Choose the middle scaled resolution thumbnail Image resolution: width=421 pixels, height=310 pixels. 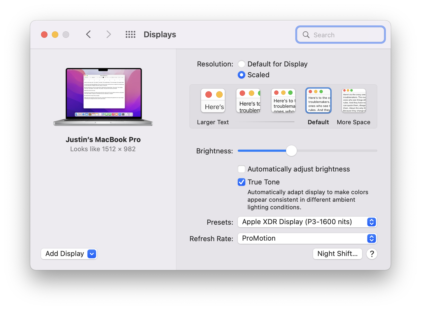pos(283,100)
